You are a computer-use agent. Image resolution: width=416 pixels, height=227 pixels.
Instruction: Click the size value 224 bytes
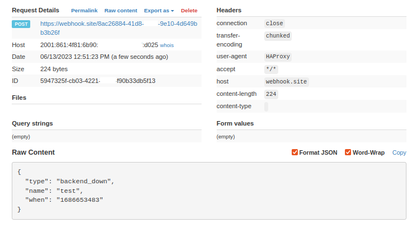[54, 69]
